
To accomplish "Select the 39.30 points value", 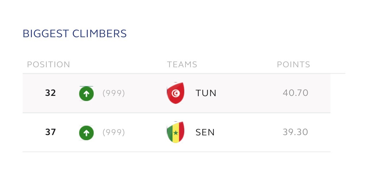I will tap(295, 132).
